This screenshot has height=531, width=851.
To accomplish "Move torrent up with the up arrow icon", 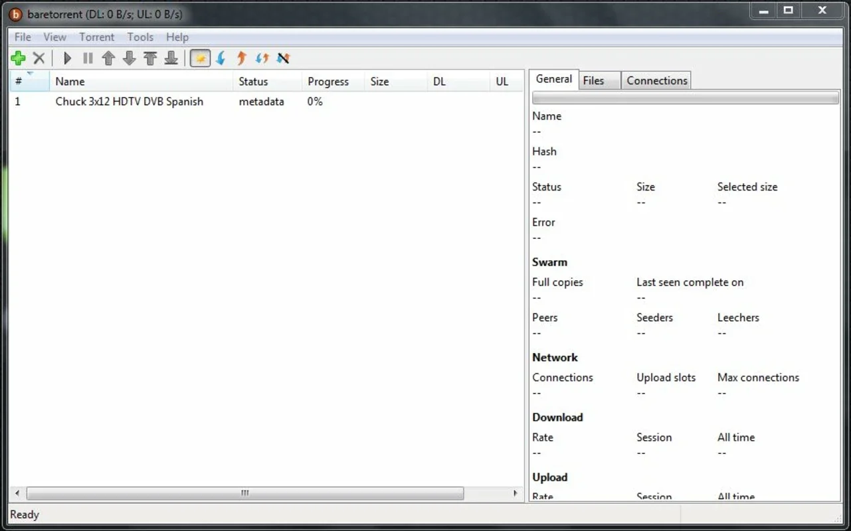I will [108, 58].
